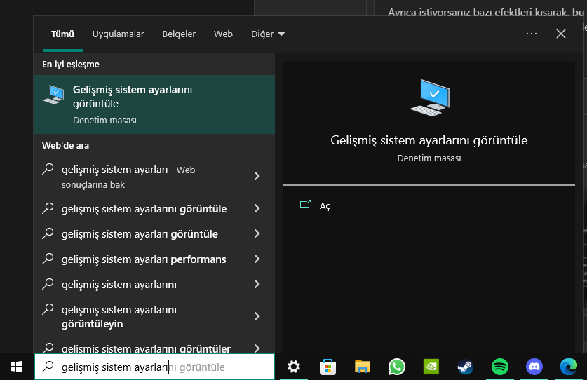The image size is (587, 380).
Task: Open Settings gear from the taskbar
Action: (x=293, y=367)
